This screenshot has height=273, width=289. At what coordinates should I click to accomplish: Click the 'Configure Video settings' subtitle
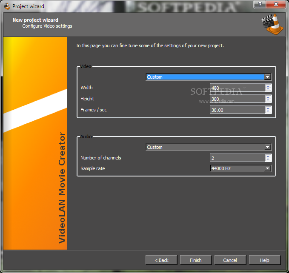pyautogui.click(x=47, y=26)
